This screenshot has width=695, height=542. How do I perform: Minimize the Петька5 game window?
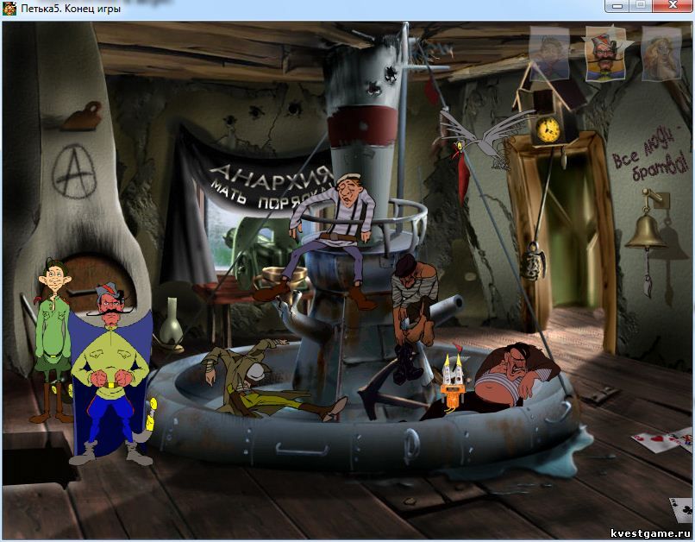[617, 6]
